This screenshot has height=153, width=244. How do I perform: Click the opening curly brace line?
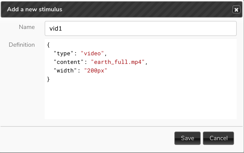click(x=48, y=45)
